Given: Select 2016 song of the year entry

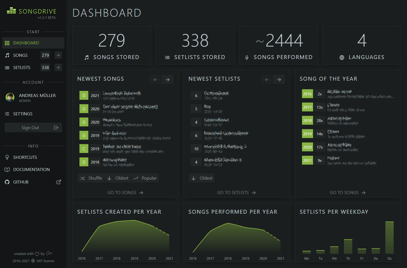Looking at the screenshot, I should pos(348,94).
